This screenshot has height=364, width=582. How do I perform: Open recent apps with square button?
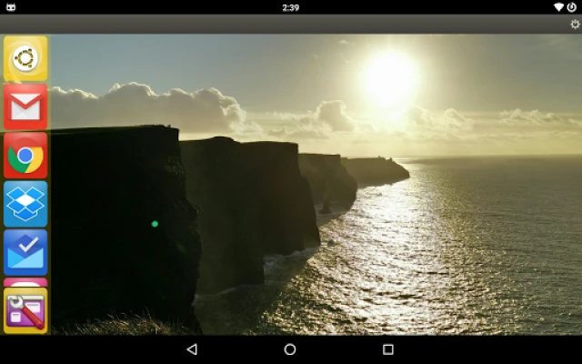388,349
